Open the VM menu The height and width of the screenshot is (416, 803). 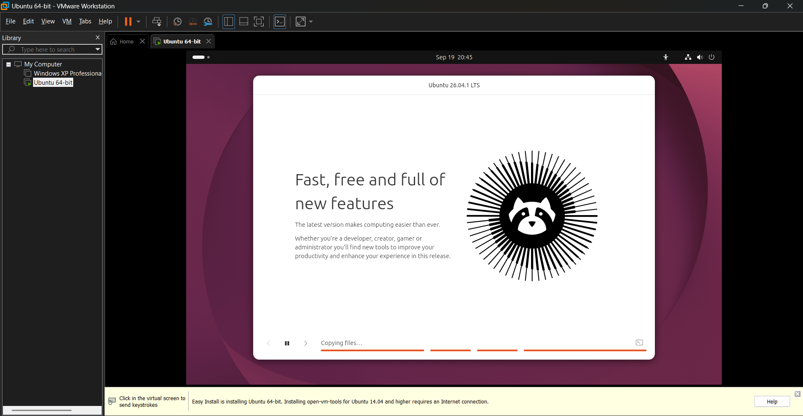pos(67,21)
